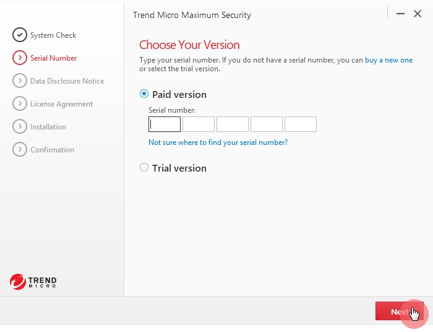Focus the fifth serial number box

coord(301,124)
